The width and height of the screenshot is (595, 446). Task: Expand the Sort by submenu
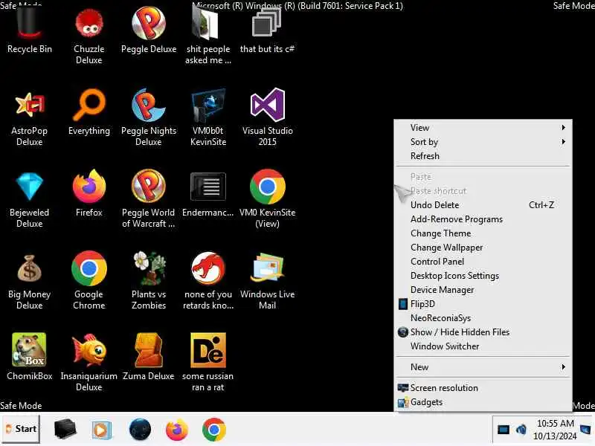click(483, 142)
